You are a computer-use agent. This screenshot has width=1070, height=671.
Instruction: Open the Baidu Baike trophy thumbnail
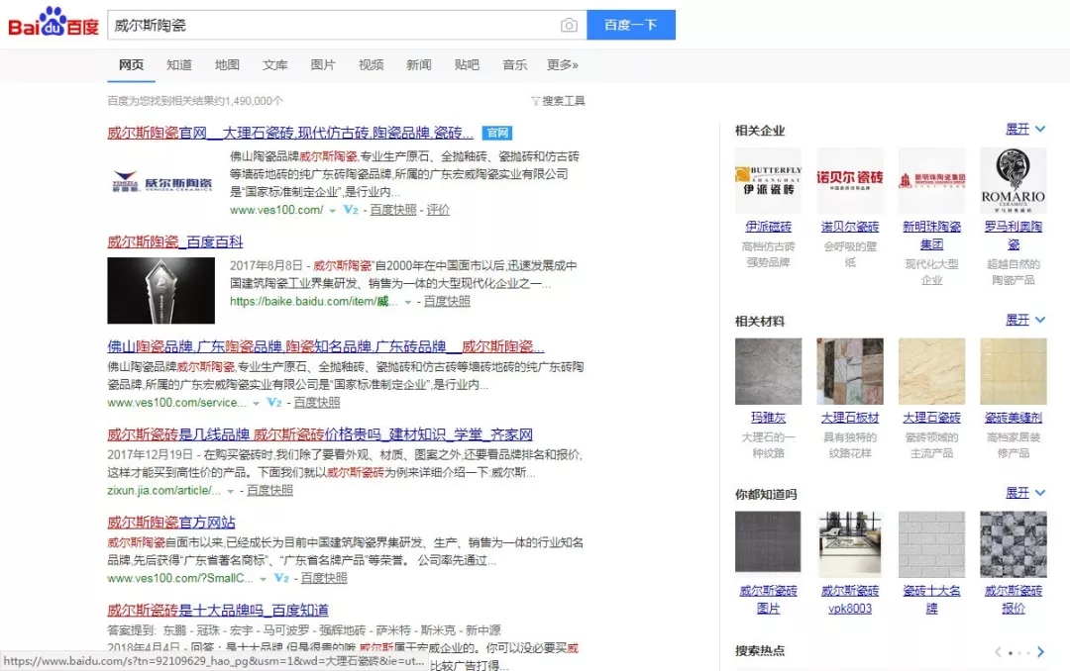coord(161,291)
